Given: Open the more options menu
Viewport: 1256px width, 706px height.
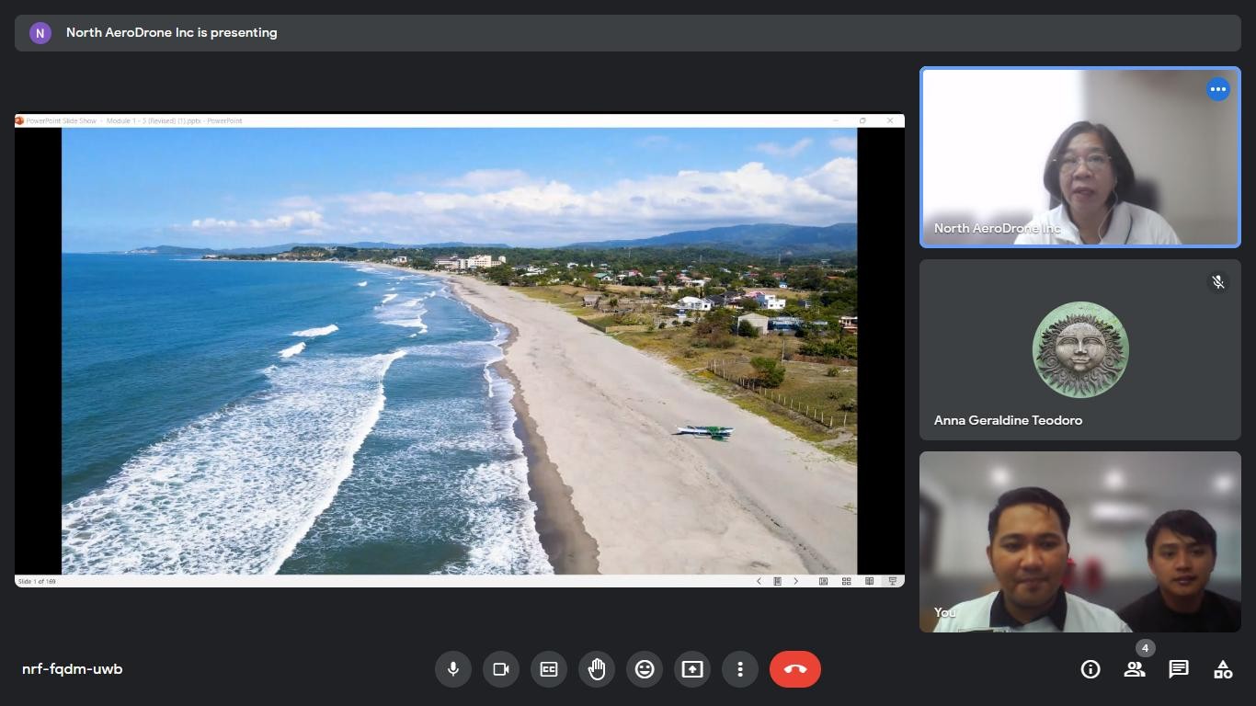Looking at the screenshot, I should click(740, 669).
